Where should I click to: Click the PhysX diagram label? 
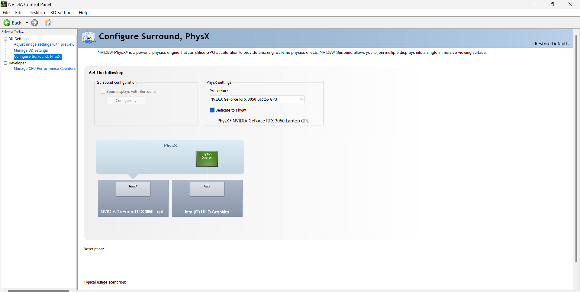[x=170, y=145]
